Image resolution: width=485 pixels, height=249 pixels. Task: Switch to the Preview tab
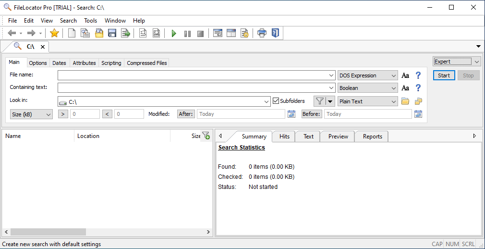338,136
